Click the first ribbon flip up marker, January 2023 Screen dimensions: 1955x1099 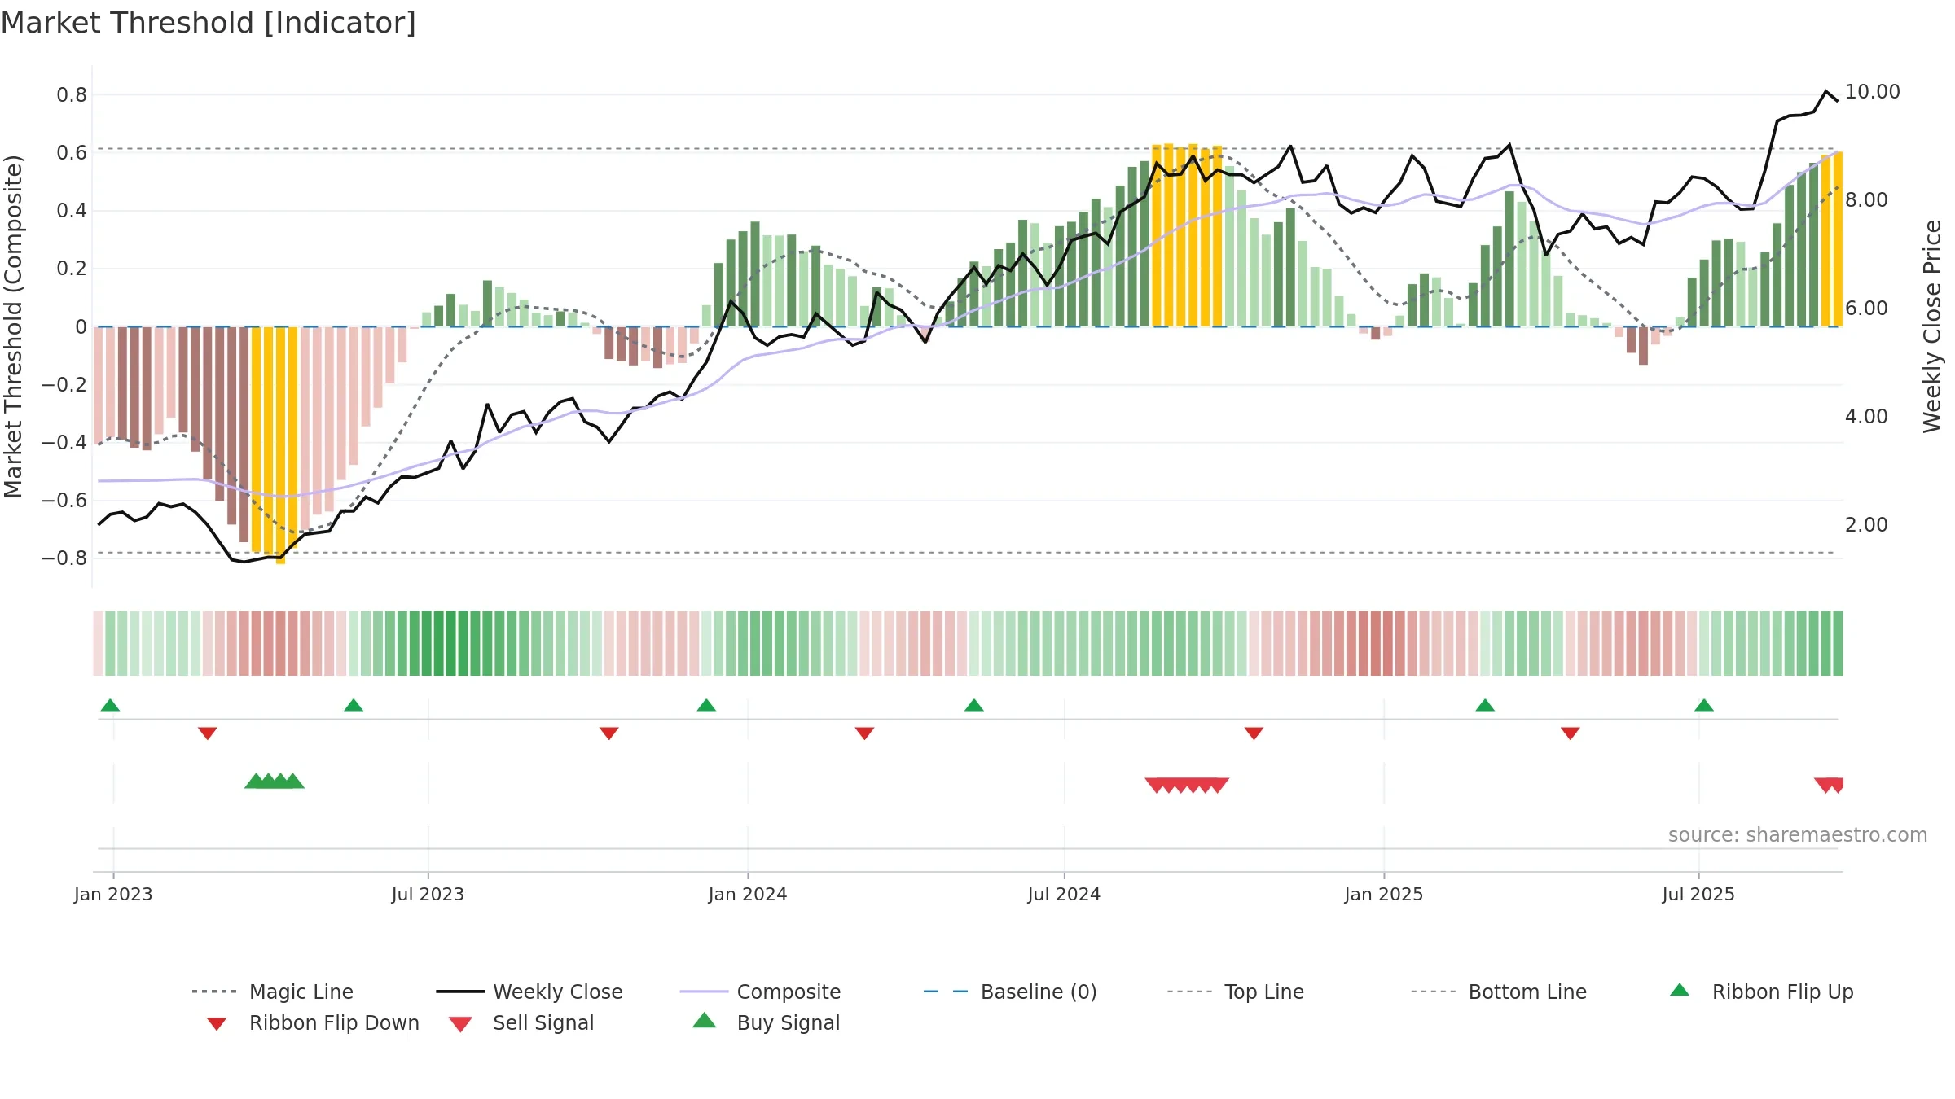click(110, 705)
